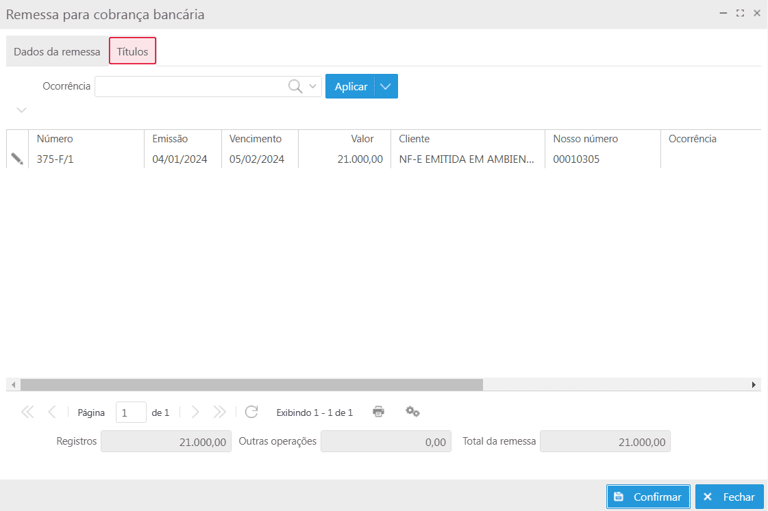Print the titles grid with printer icon
This screenshot has width=768, height=511.
coord(378,412)
